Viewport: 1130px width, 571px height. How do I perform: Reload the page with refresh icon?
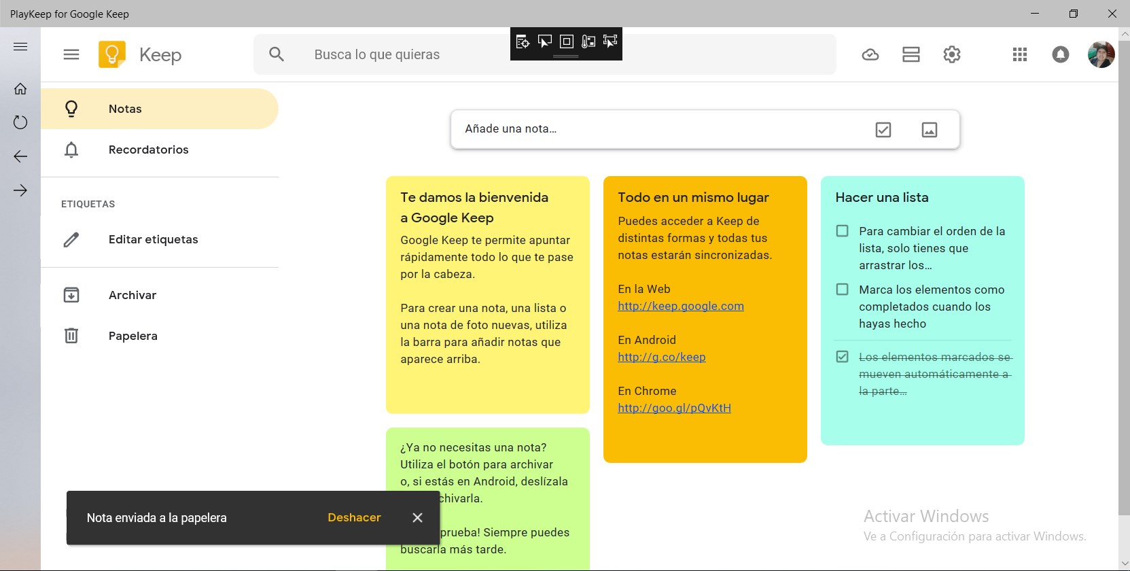click(20, 122)
